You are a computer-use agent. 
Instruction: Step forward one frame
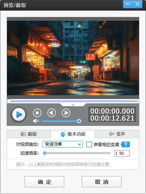point(66,113)
